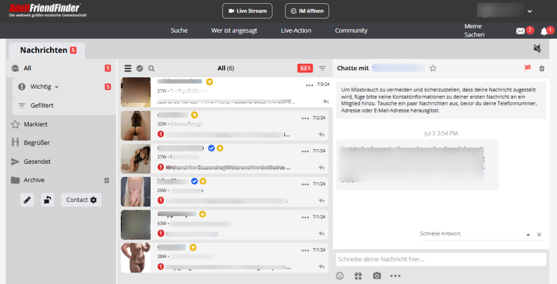Open the account dropdown chevron
This screenshot has height=284, width=557.
[x=530, y=11]
